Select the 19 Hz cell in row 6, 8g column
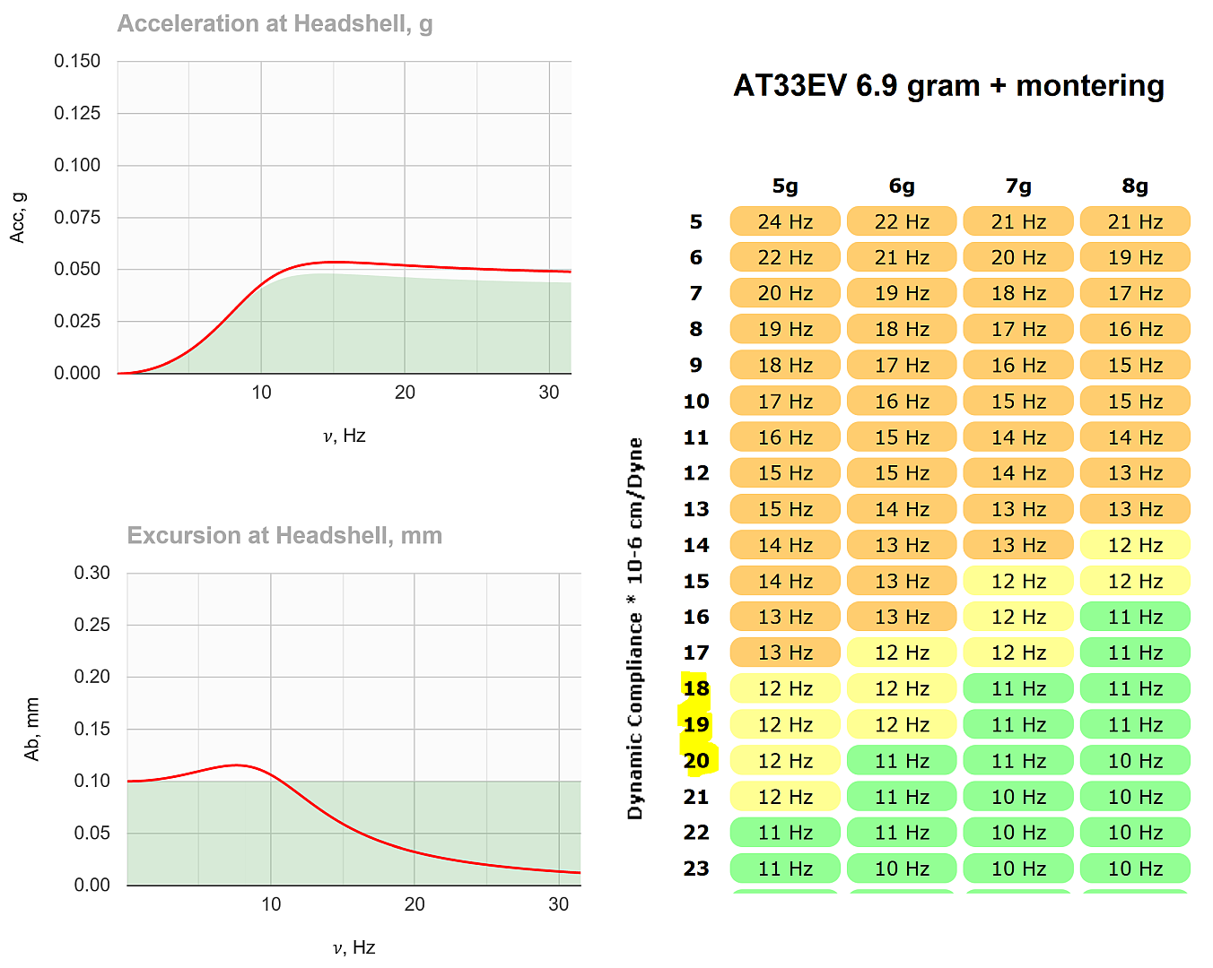The height and width of the screenshot is (968, 1213). coord(1135,257)
